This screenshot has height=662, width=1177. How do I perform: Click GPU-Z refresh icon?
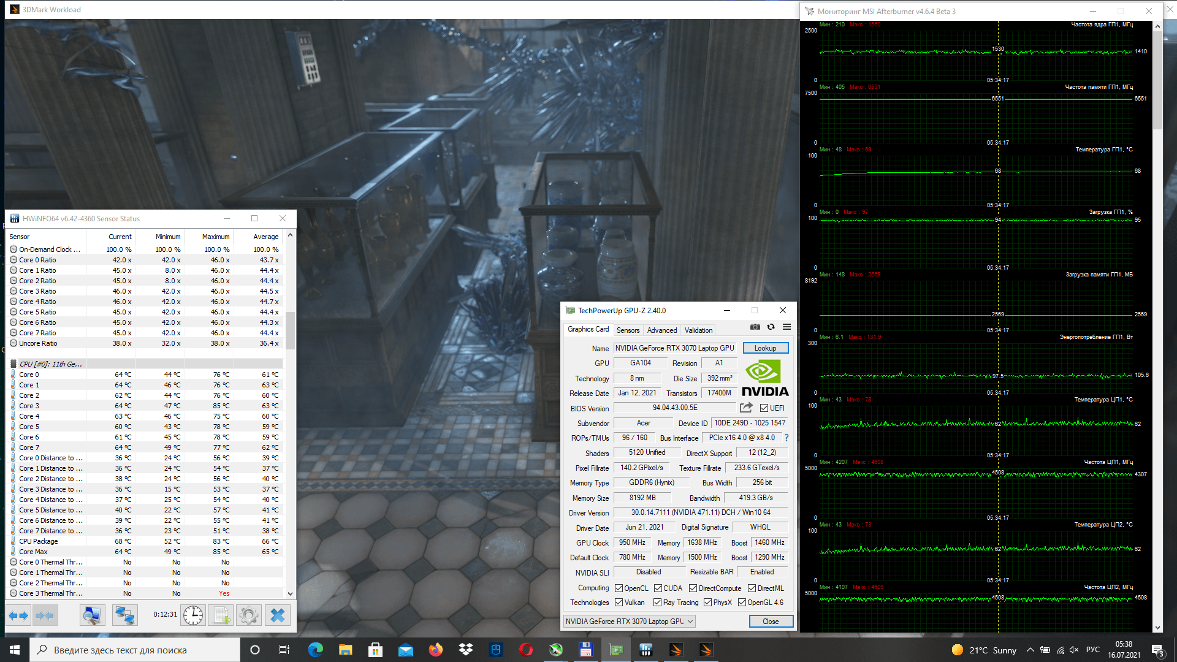point(771,327)
